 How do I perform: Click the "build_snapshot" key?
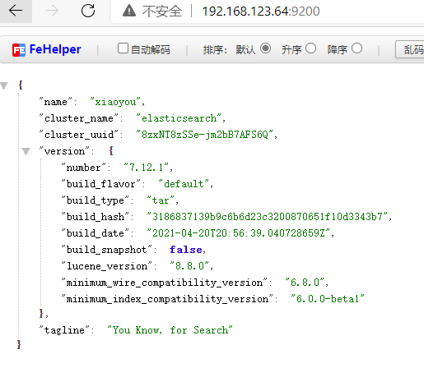pos(107,250)
